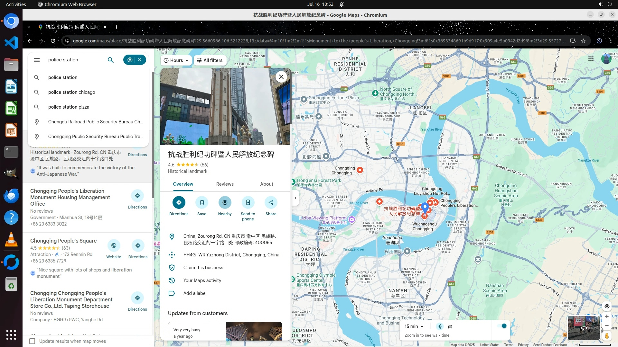
Task: Click the Directions icon in the place panel
Action: click(179, 202)
